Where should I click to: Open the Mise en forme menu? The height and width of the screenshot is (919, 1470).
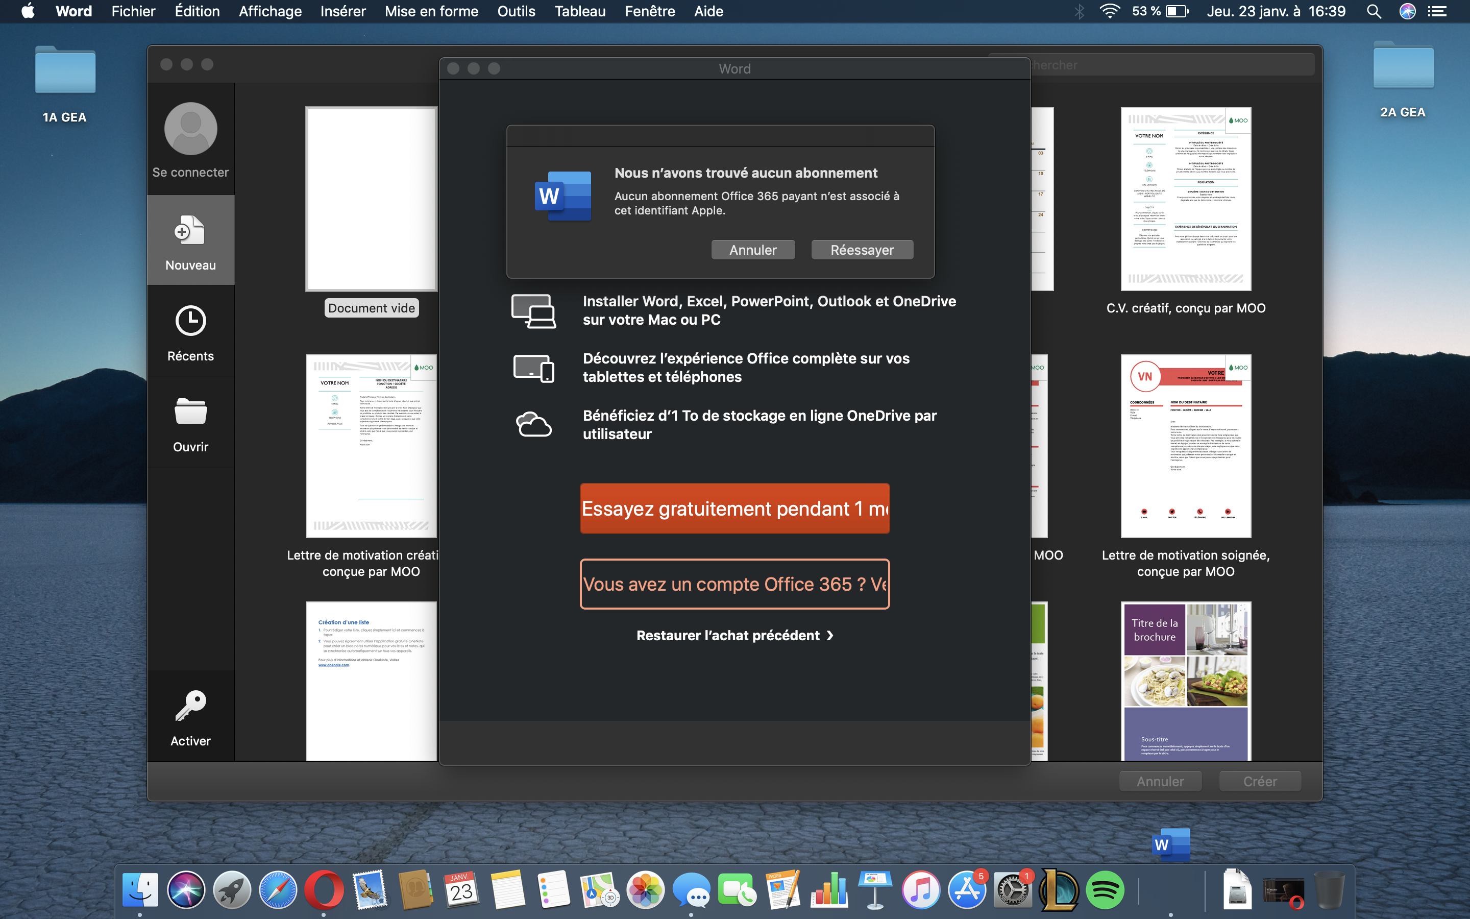[x=431, y=12]
